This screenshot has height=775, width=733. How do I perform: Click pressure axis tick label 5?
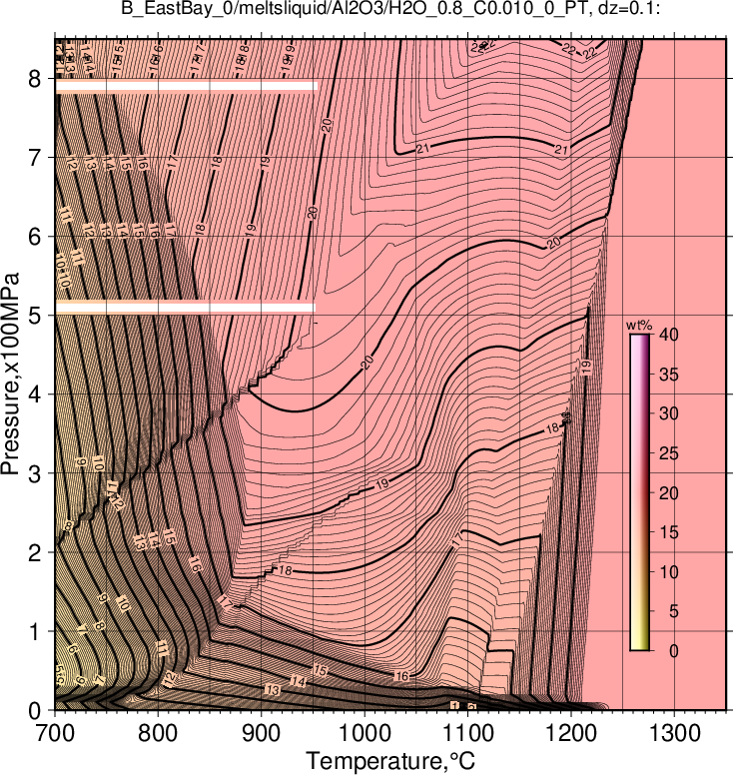point(35,316)
